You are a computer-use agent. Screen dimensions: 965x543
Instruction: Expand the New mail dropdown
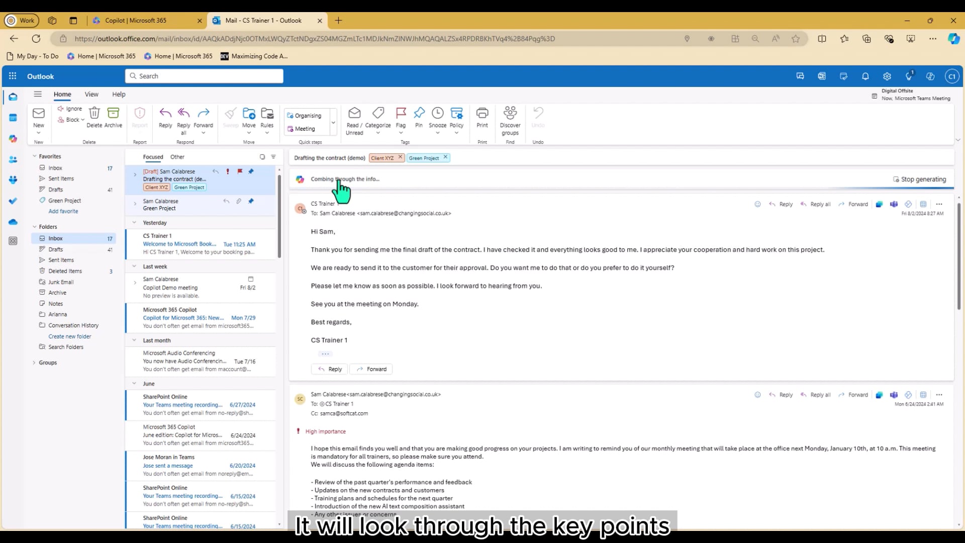point(38,133)
